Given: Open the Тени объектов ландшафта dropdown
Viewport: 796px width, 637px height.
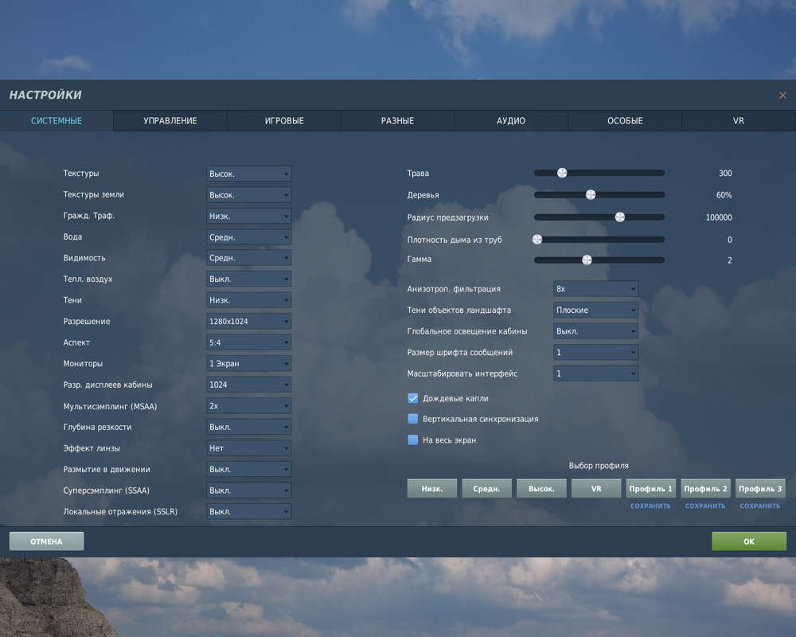Looking at the screenshot, I should (x=595, y=309).
